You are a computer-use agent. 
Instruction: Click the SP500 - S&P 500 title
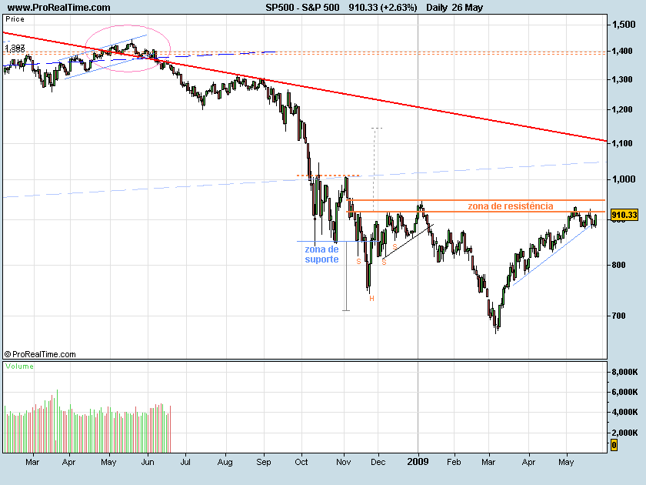tap(302, 8)
